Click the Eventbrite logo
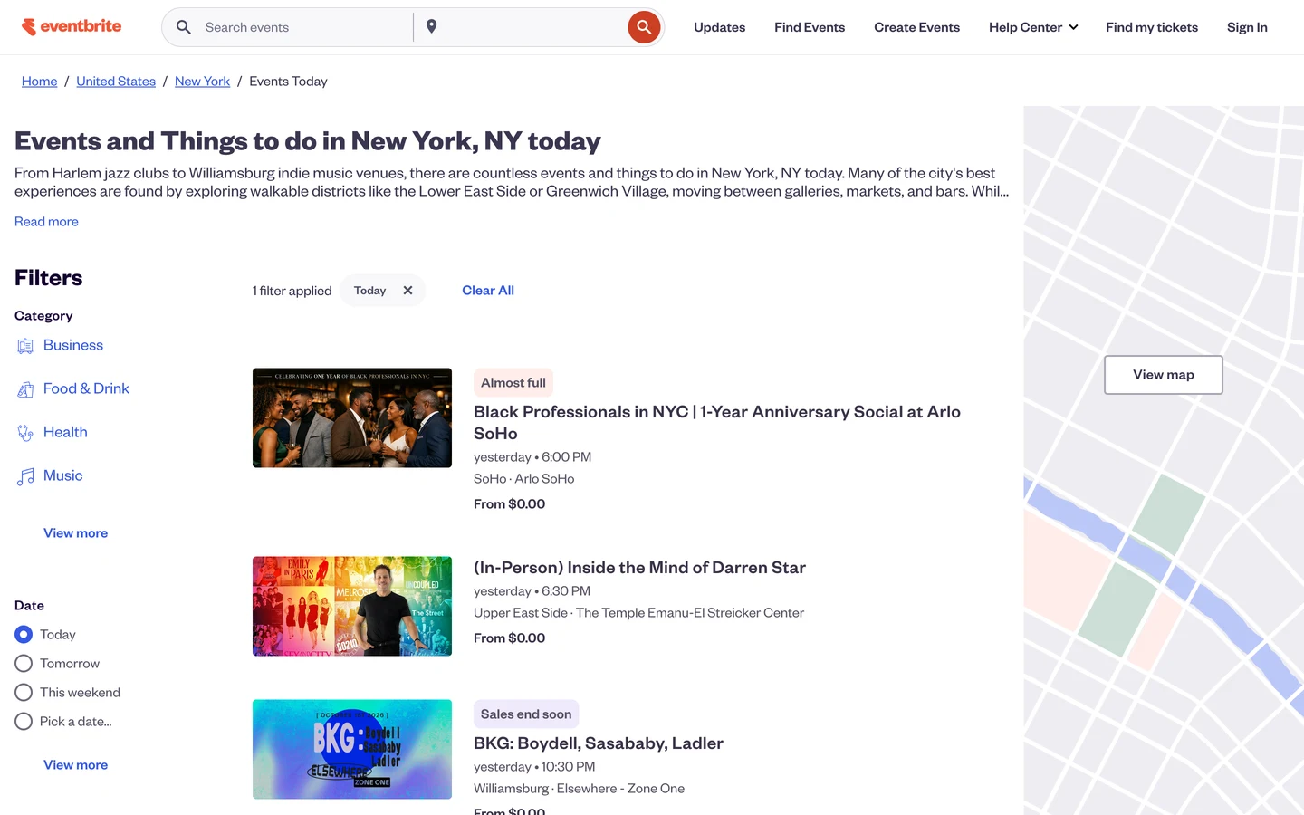 [x=72, y=26]
